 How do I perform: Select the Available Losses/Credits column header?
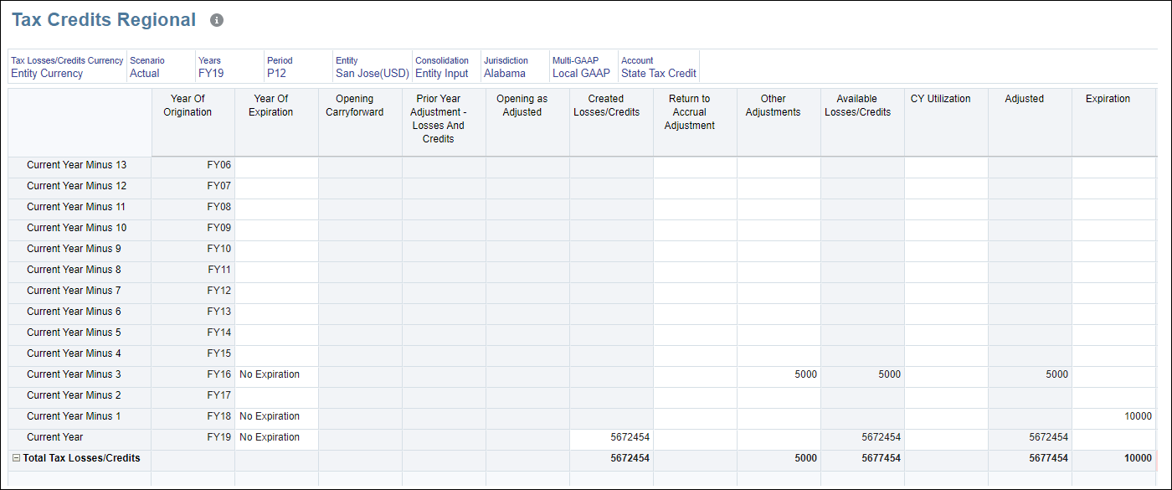[863, 122]
